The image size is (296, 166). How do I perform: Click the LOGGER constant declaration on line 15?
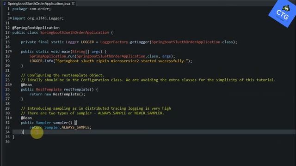pyautogui.click(x=87, y=42)
